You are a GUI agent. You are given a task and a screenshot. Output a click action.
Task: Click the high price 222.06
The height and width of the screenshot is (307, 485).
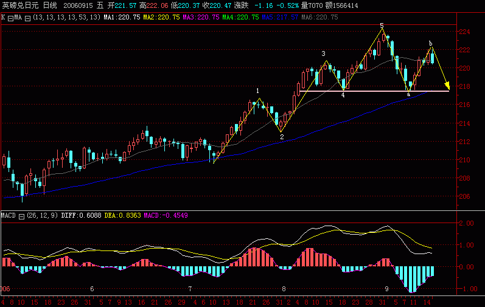coord(158,5)
